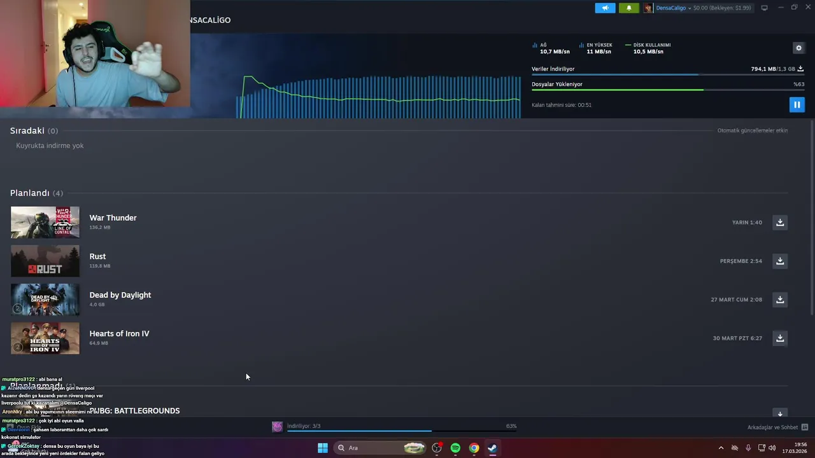Download War Thunder update now

click(779, 222)
